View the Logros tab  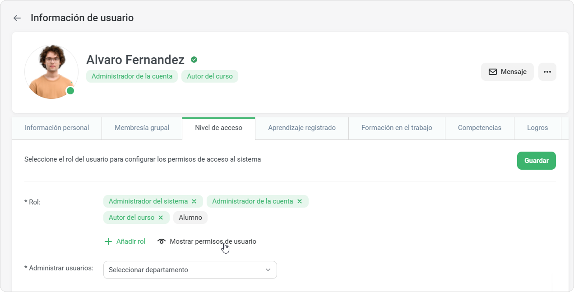point(537,128)
